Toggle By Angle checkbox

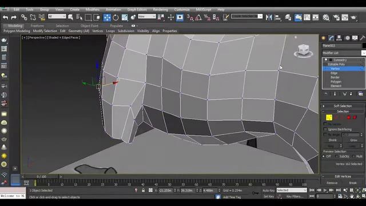pyautogui.click(x=325, y=135)
